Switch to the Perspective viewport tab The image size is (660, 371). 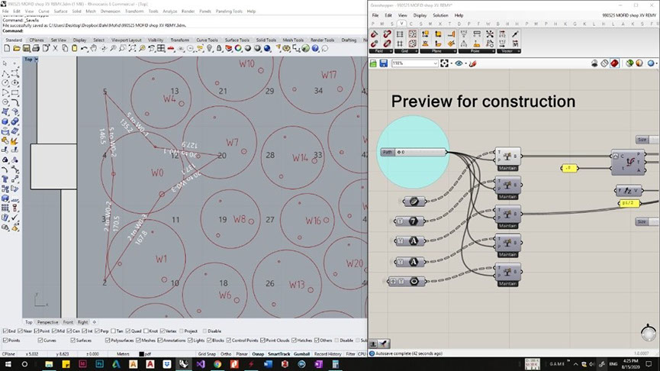coord(47,322)
